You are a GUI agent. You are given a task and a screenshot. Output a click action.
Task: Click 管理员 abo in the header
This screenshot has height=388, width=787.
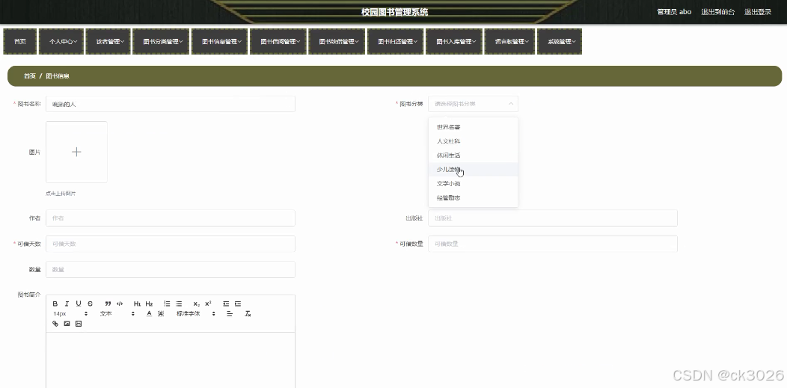tap(674, 12)
